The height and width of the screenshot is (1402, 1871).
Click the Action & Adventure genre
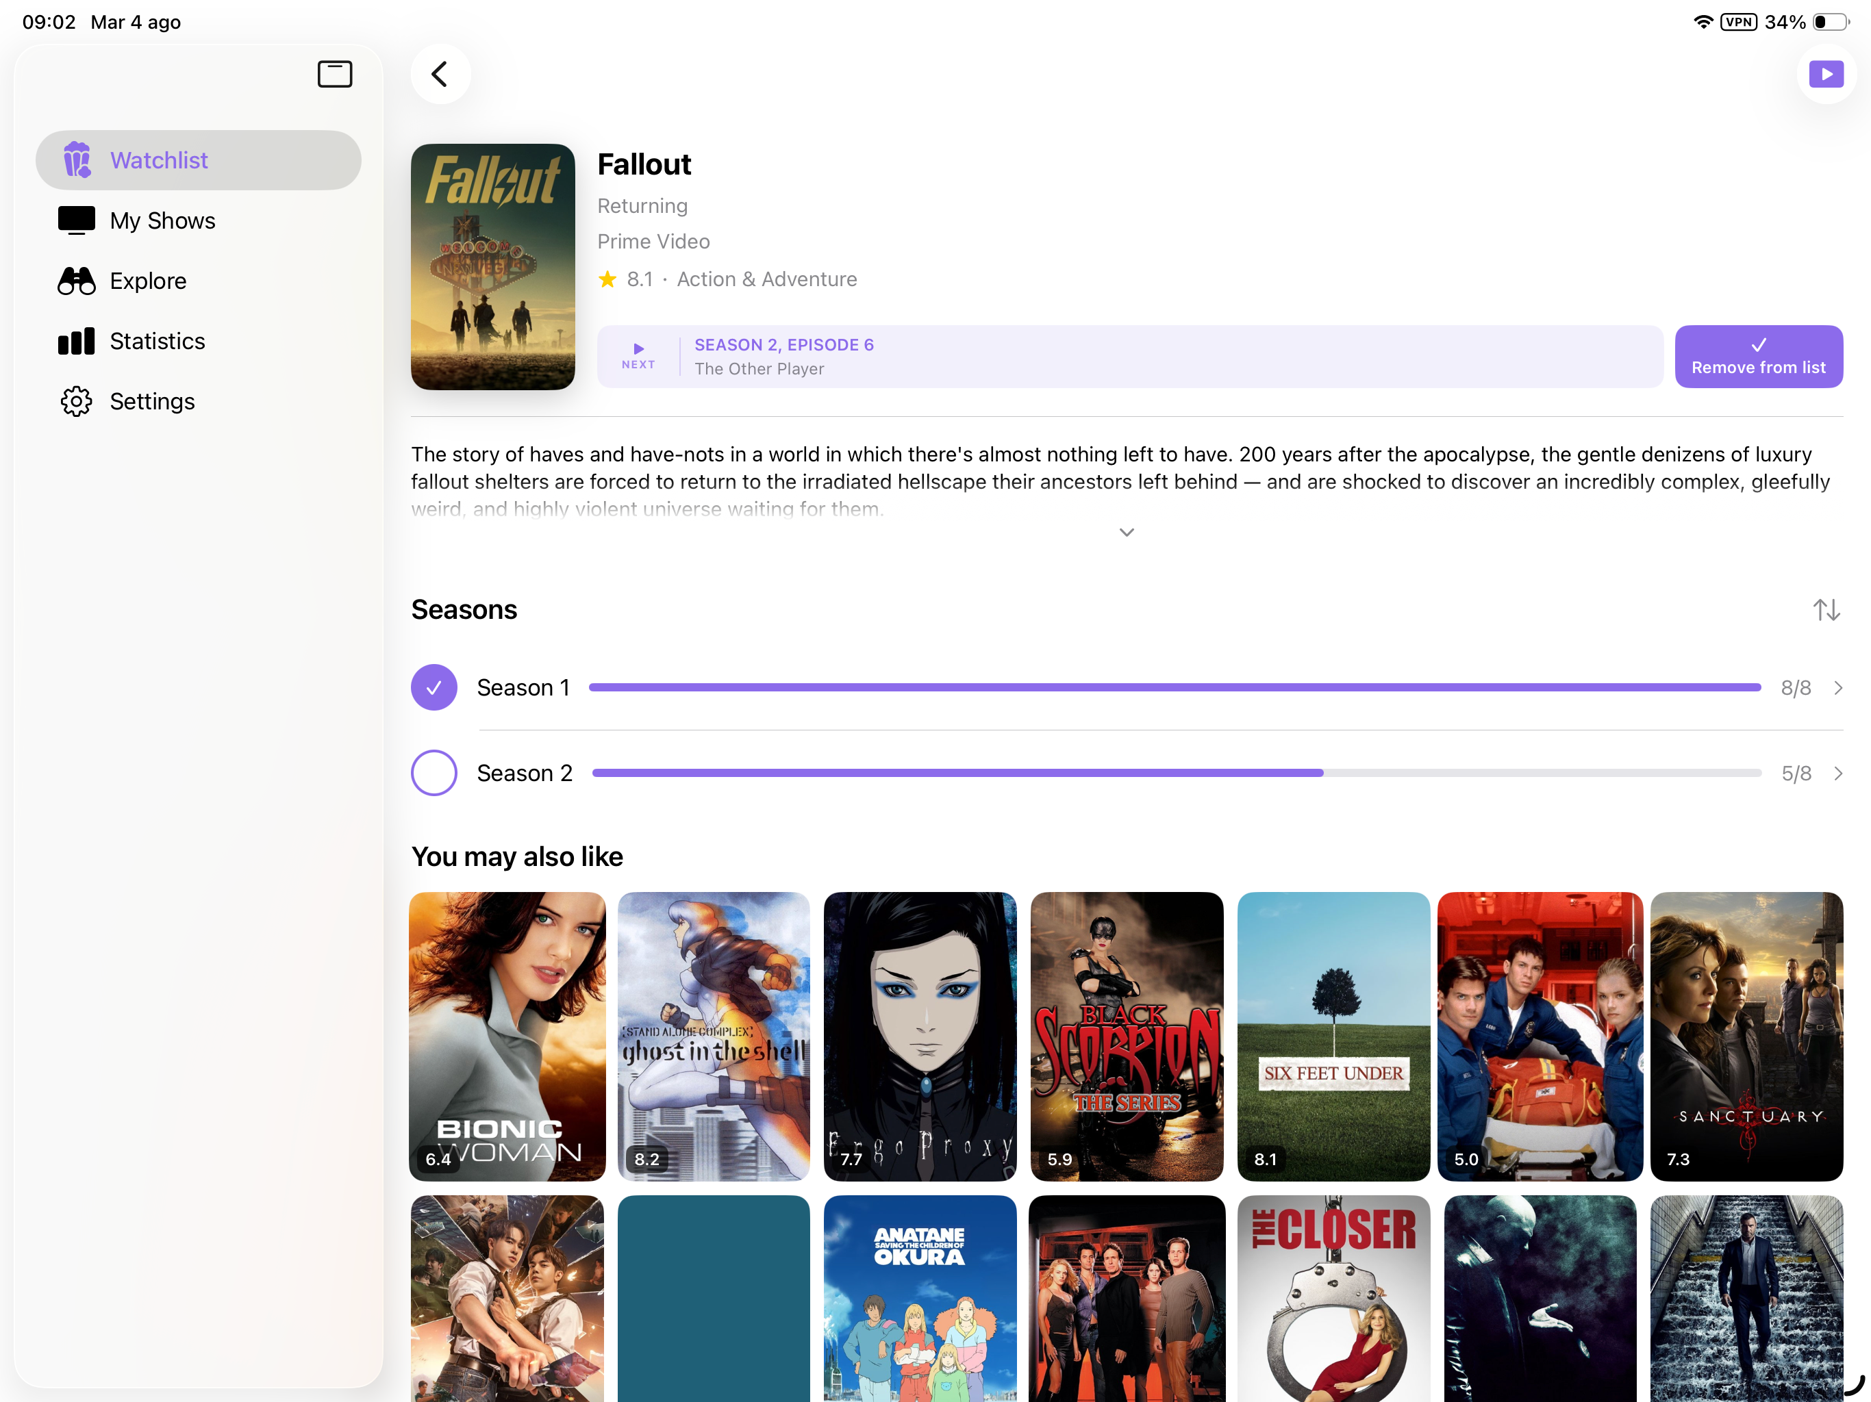click(x=767, y=279)
